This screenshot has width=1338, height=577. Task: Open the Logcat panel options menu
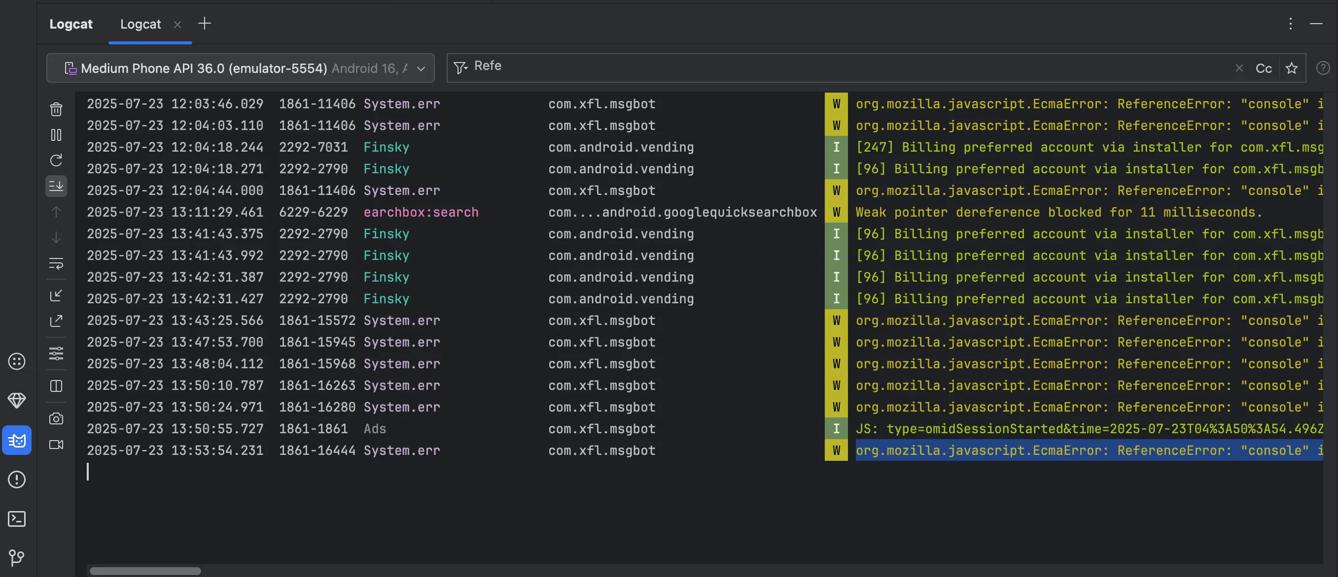tap(1290, 24)
